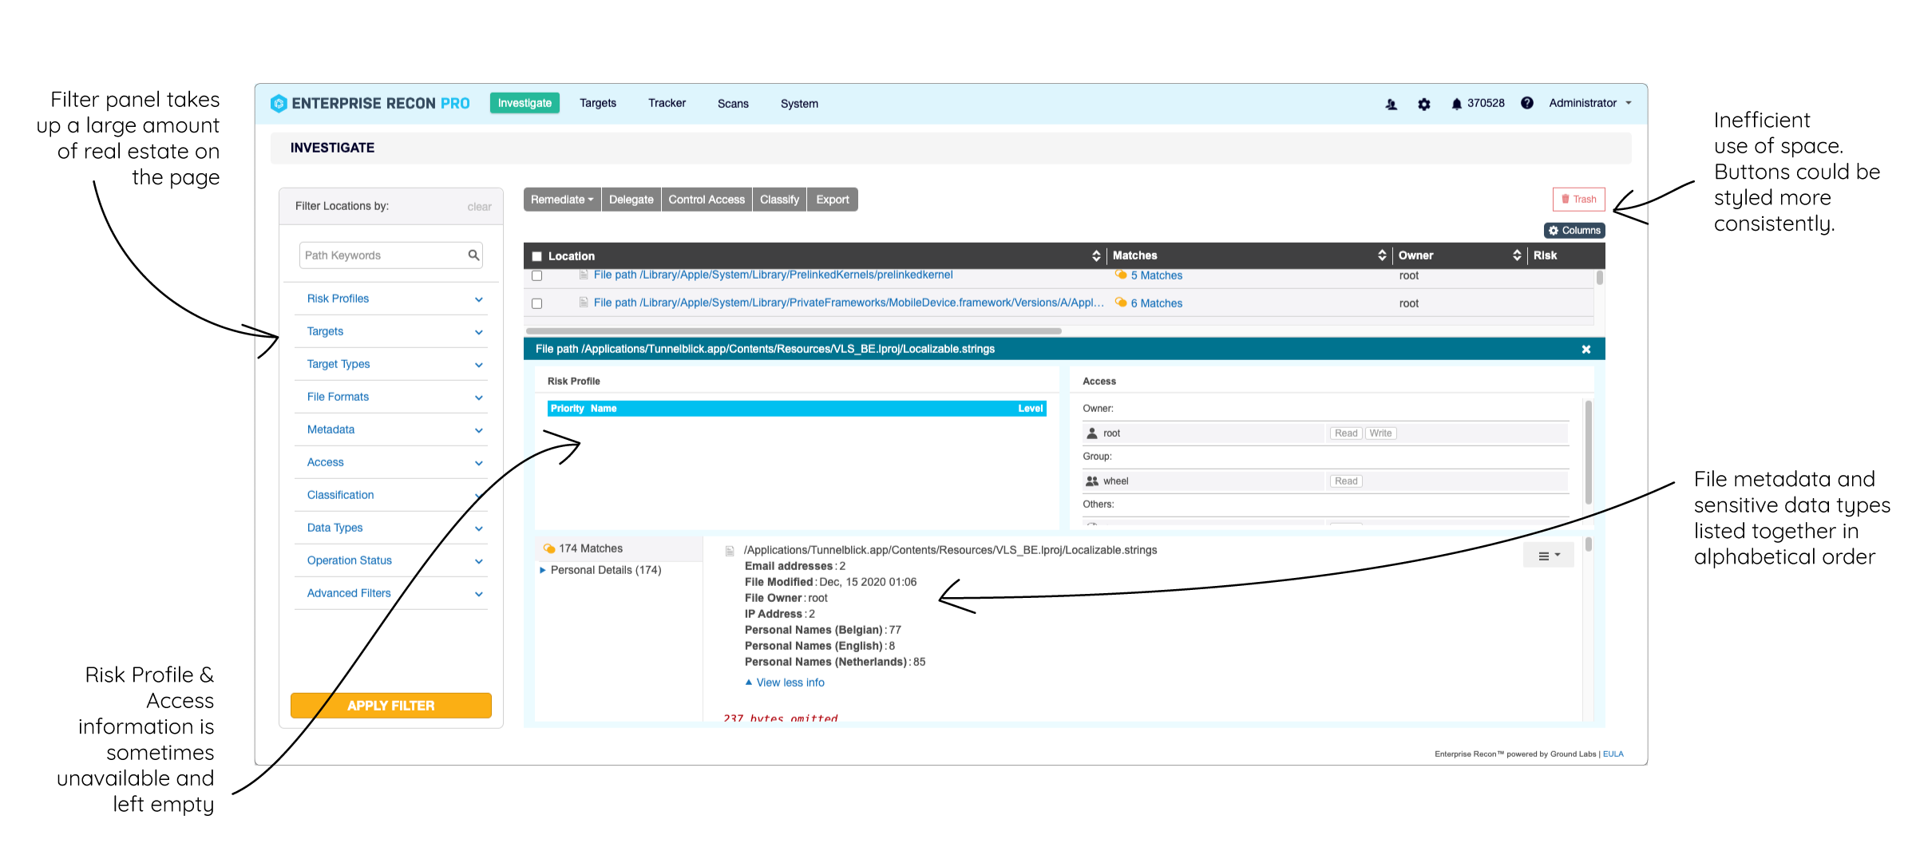Sort by Location column arrows
Screen dimensions: 1916x847
(1095, 255)
